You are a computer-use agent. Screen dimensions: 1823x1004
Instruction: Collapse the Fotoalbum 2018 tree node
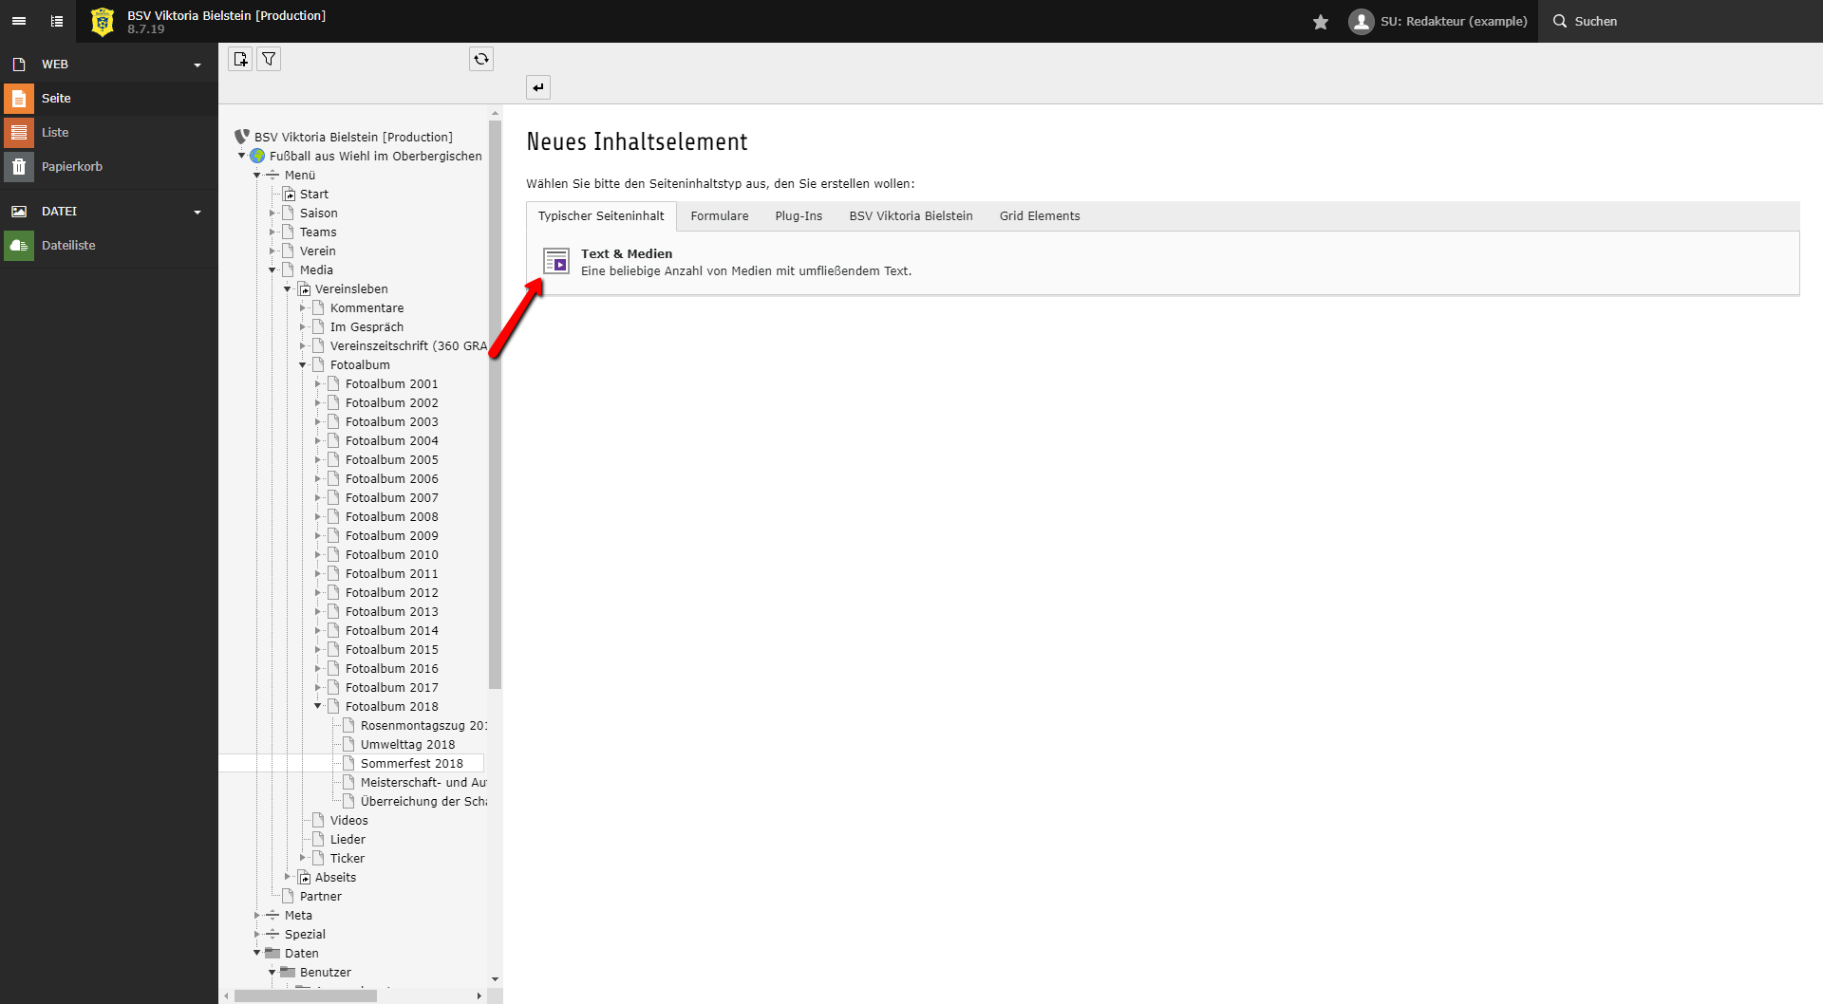pos(318,706)
